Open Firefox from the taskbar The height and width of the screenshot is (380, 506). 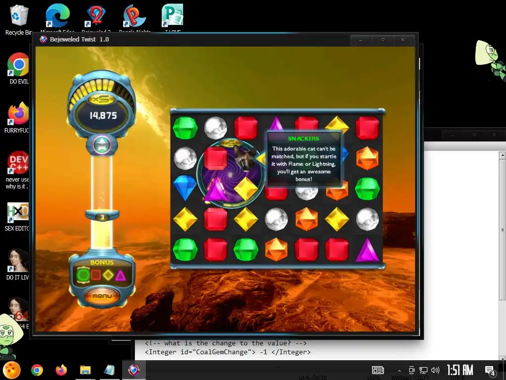pos(61,370)
